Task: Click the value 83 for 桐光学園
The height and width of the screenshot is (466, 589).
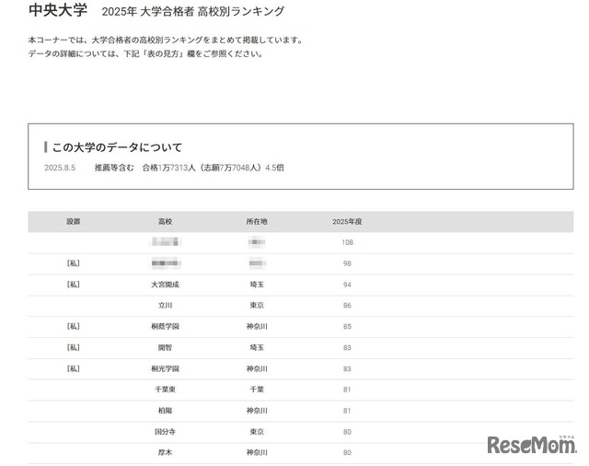Action: pos(347,368)
